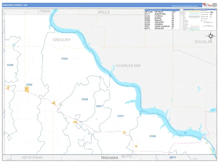Click the large GREGORY county label on map
This screenshot has height=164, width=219.
click(62, 40)
